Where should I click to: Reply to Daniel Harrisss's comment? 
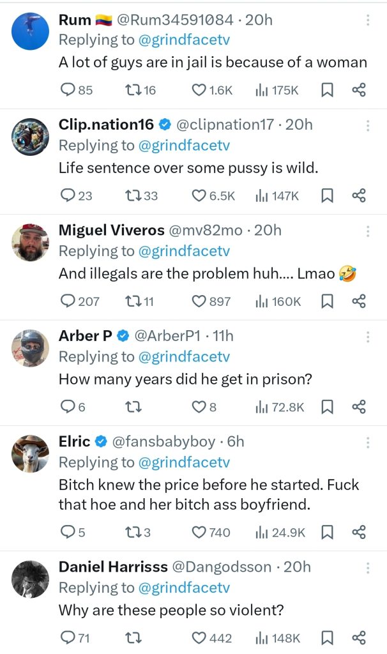click(x=66, y=637)
